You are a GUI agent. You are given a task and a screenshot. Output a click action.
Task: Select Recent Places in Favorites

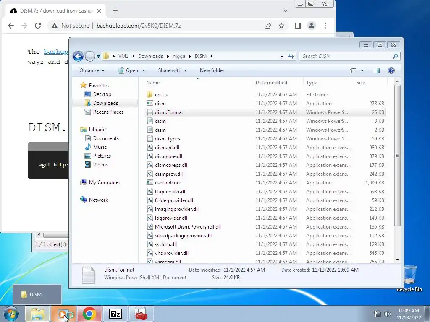click(x=108, y=112)
